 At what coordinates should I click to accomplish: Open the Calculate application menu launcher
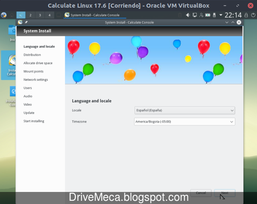point(4,15)
